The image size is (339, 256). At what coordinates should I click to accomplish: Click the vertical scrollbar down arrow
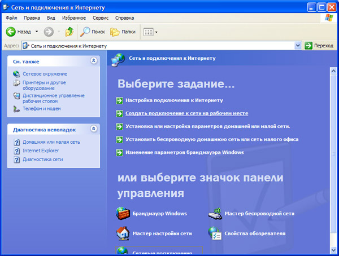[333, 250]
